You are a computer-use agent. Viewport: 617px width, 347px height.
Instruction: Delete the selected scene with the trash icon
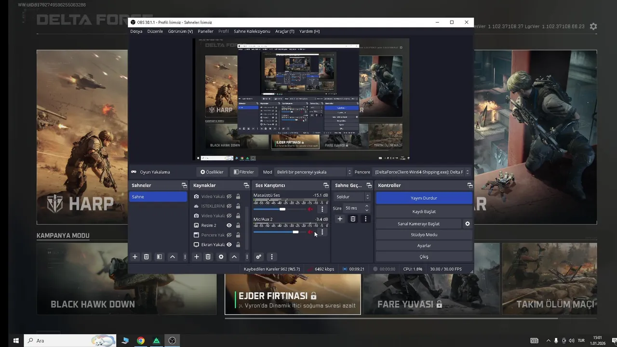(147, 257)
